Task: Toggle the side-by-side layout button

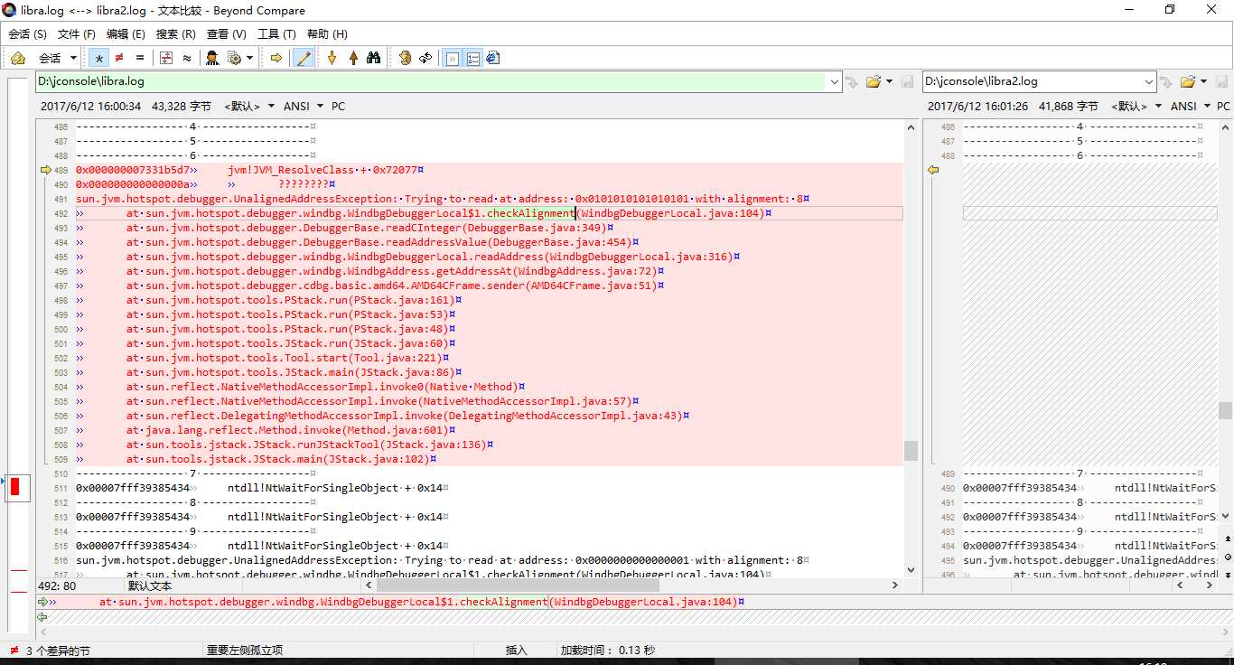Action: click(452, 58)
